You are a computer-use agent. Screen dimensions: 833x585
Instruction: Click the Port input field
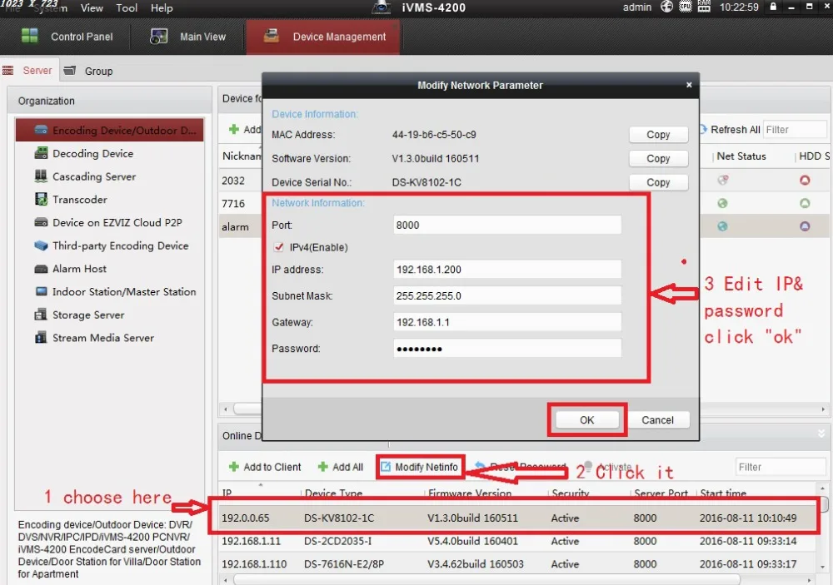coord(507,225)
